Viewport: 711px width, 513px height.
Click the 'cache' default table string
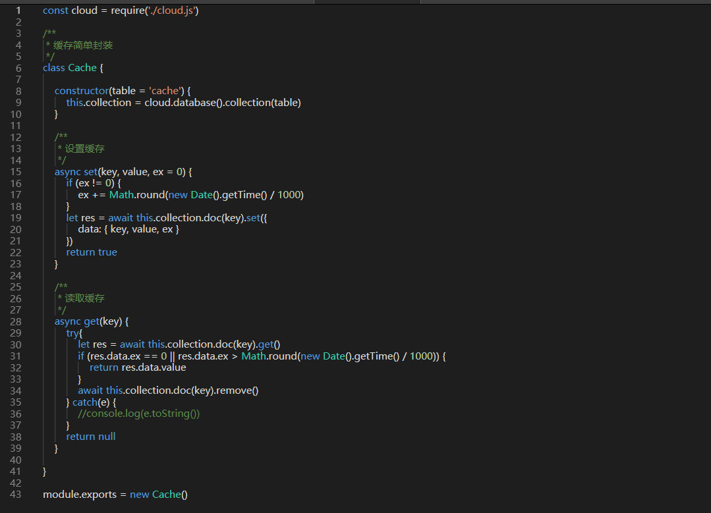pos(164,91)
